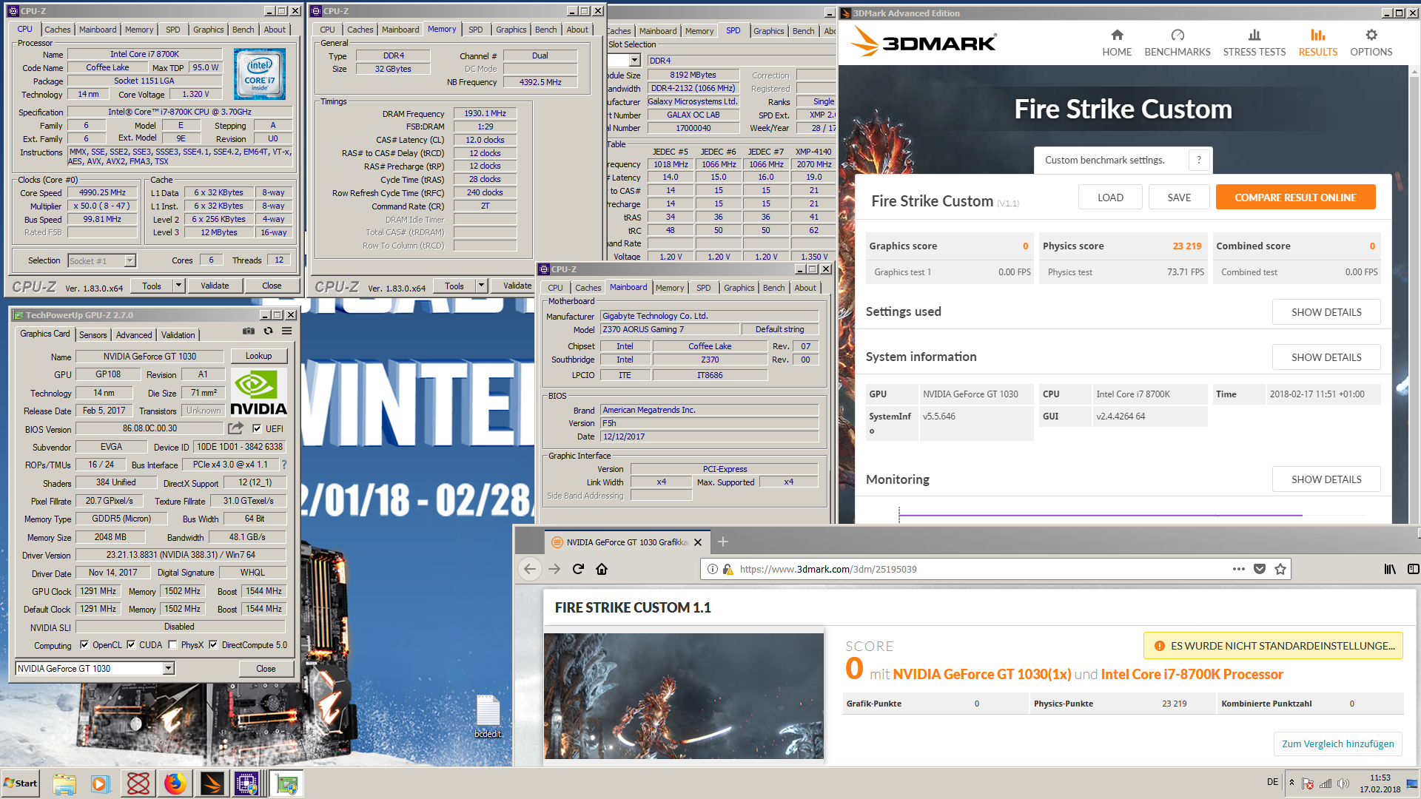
Task: Open Firefox from the taskbar
Action: [x=175, y=783]
